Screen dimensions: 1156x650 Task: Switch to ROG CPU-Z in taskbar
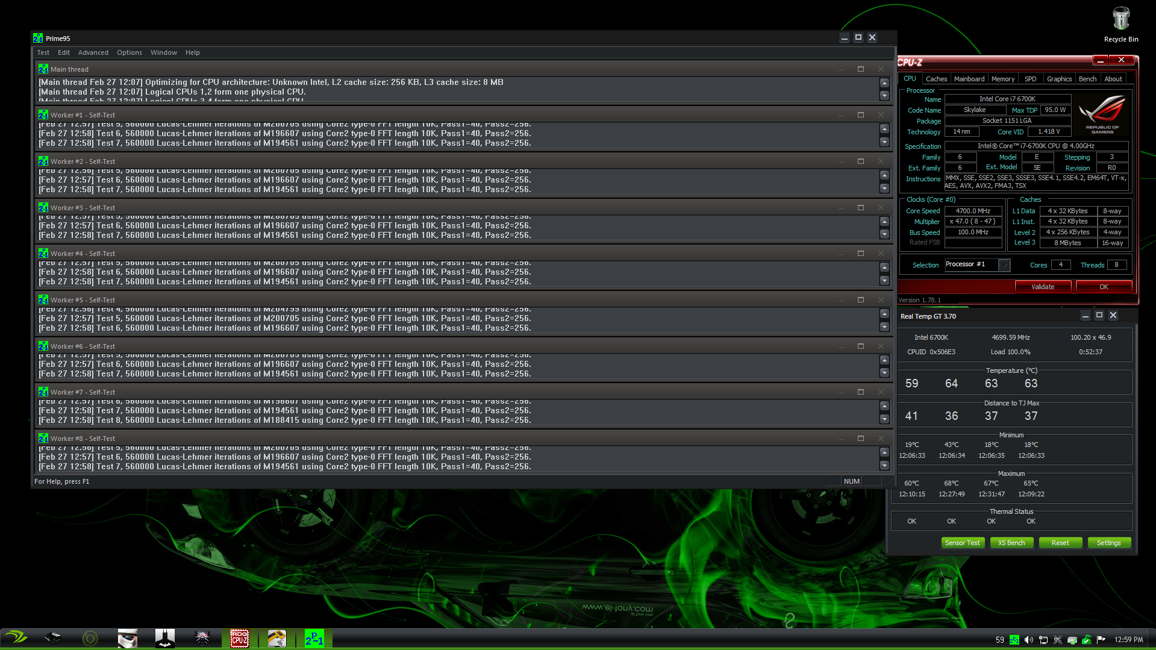240,639
